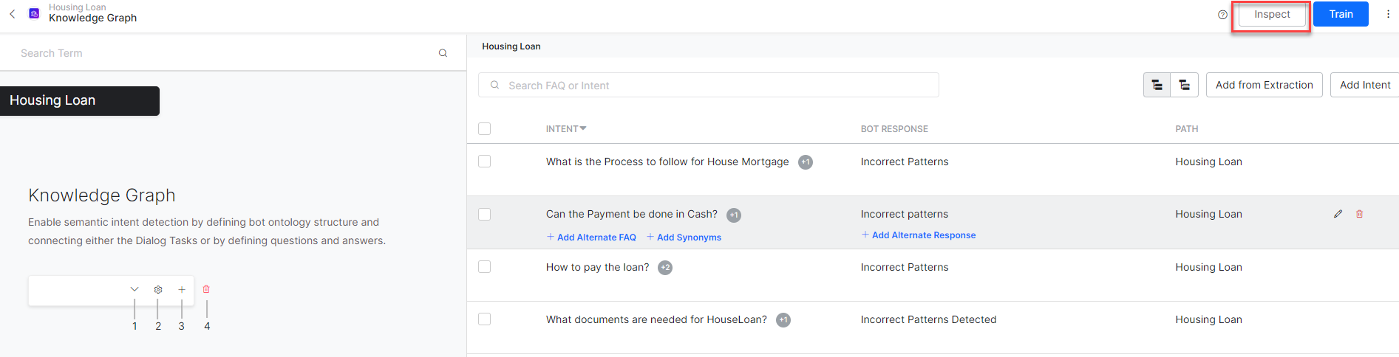
Task: Click the legend gear settings icon
Action: coord(158,290)
